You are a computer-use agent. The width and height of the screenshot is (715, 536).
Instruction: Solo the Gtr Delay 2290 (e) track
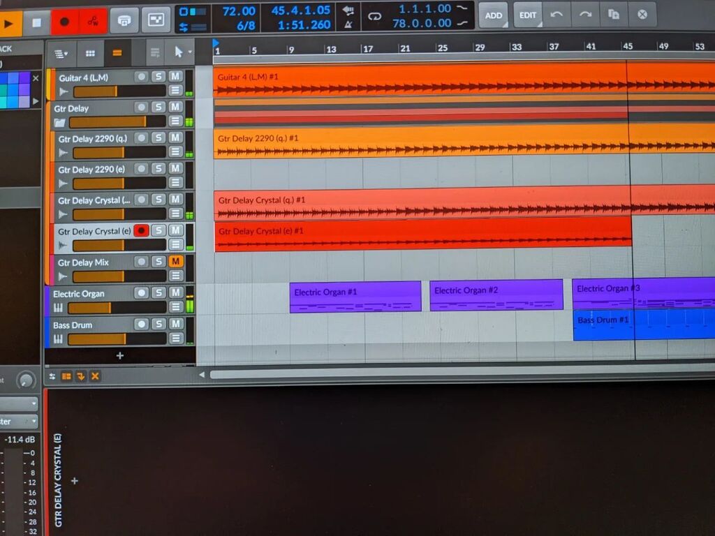click(159, 169)
